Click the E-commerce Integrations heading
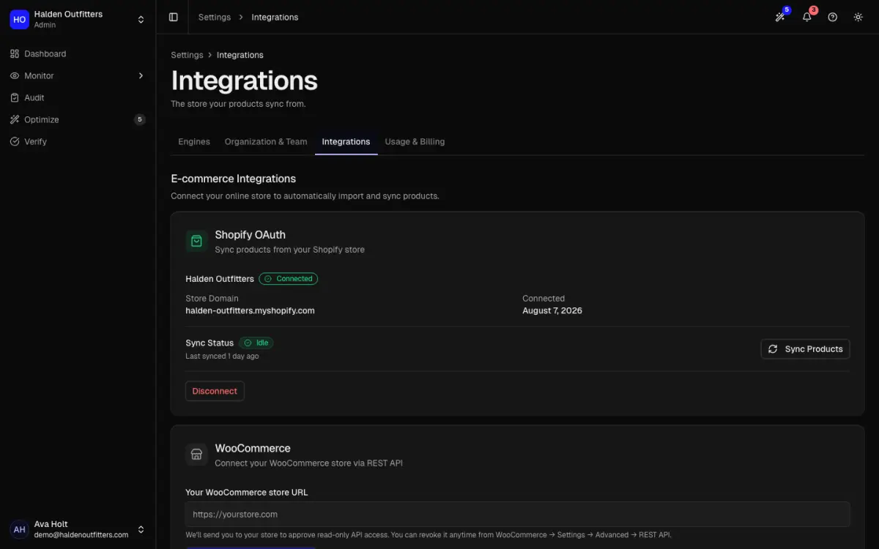The image size is (879, 549). pyautogui.click(x=234, y=179)
